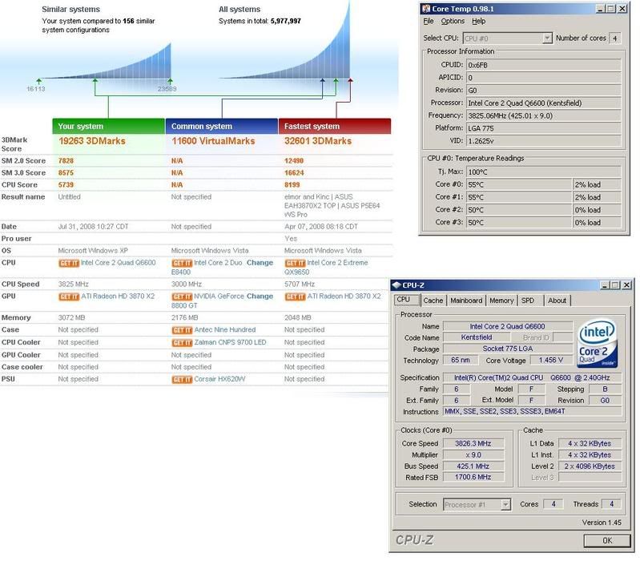Click GET IT badge beside Intel Core 2 Quad Q6600
Viewport: 640px width, 561px height.
tap(68, 263)
